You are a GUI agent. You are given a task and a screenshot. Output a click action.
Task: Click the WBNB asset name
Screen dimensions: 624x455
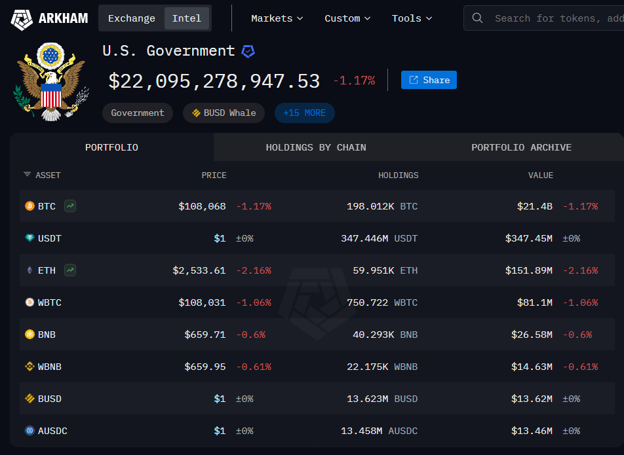click(50, 367)
